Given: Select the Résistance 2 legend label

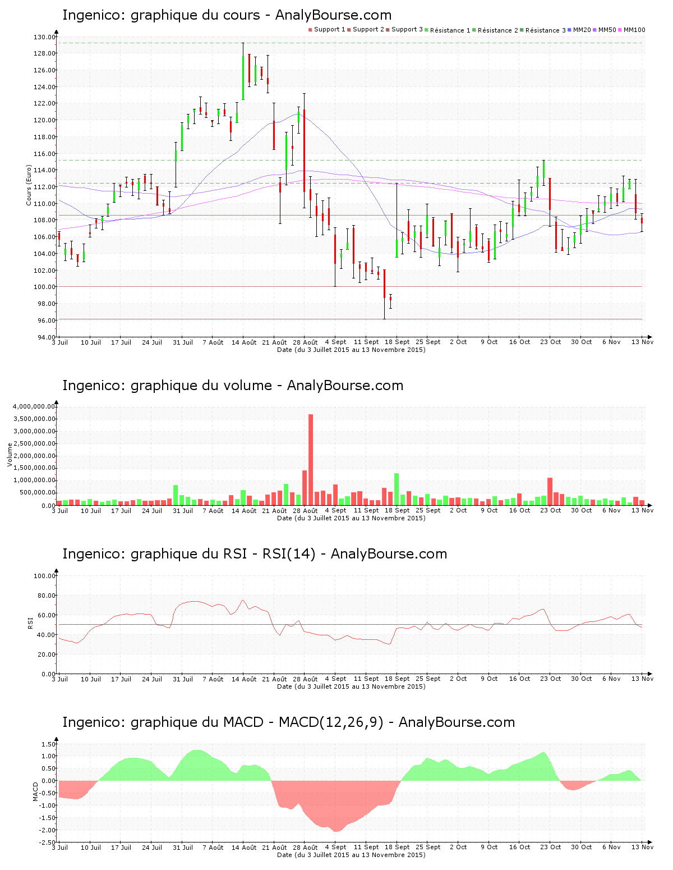Looking at the screenshot, I should point(498,30).
